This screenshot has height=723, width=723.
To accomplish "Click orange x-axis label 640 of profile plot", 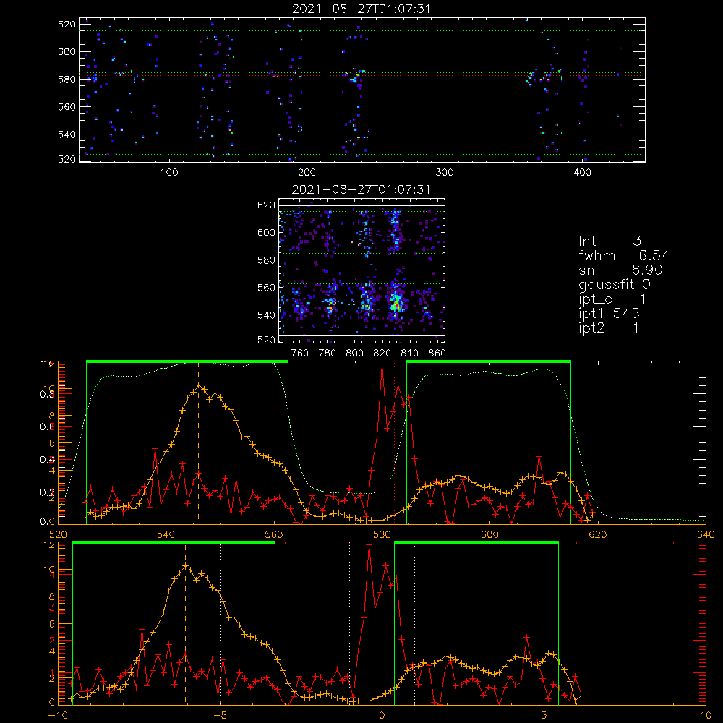I will click(706, 535).
